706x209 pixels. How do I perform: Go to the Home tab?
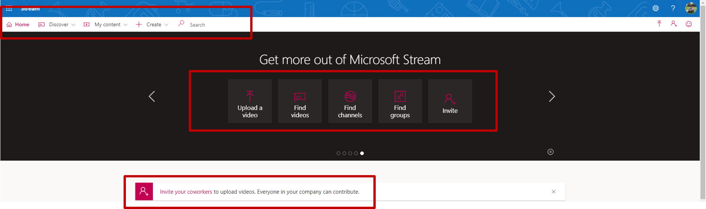[x=18, y=24]
